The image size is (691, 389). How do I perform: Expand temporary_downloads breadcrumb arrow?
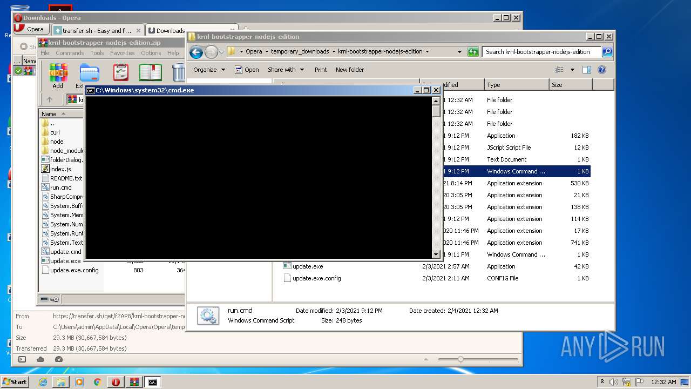(x=334, y=52)
